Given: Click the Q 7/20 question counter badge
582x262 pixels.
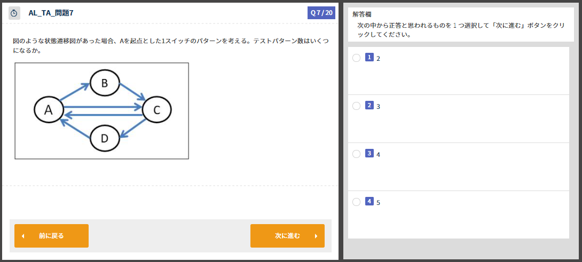Looking at the screenshot, I should (x=321, y=13).
